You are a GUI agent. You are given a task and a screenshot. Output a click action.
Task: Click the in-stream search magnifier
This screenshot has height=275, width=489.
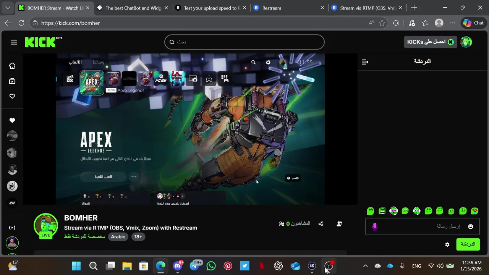(x=253, y=62)
